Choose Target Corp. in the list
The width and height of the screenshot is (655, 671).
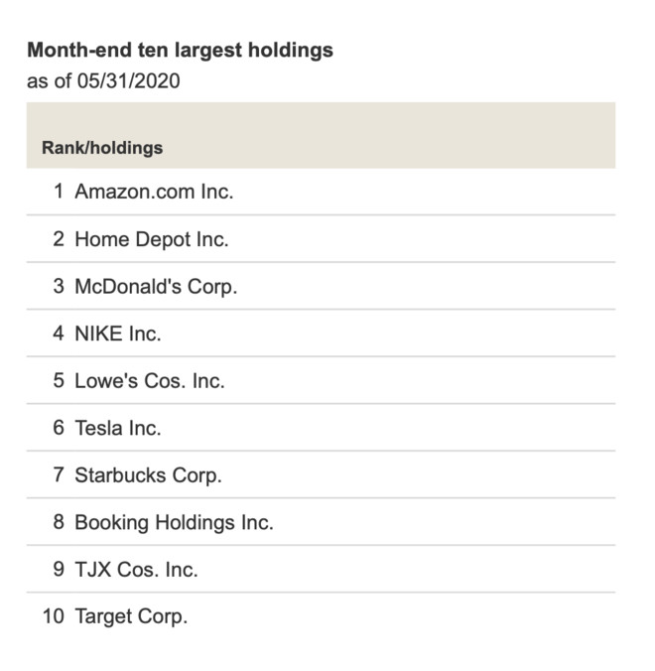(130, 616)
